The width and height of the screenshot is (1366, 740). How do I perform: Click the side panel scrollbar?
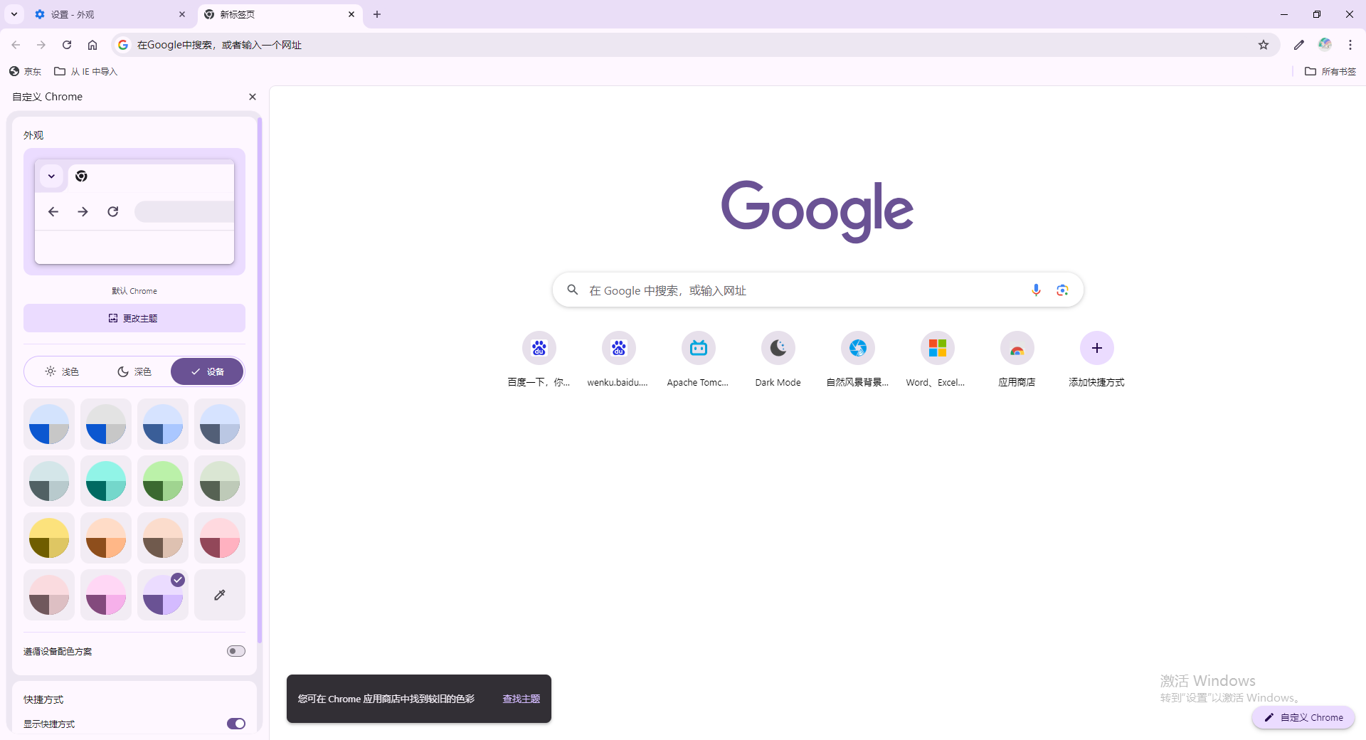[x=260, y=381]
